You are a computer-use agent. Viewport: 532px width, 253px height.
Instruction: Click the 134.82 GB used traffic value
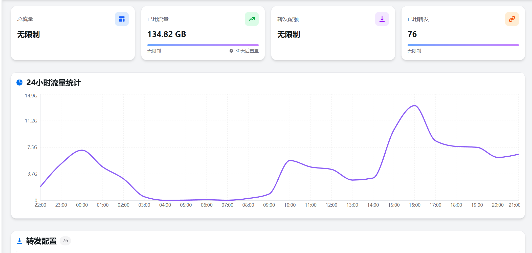coord(167,34)
